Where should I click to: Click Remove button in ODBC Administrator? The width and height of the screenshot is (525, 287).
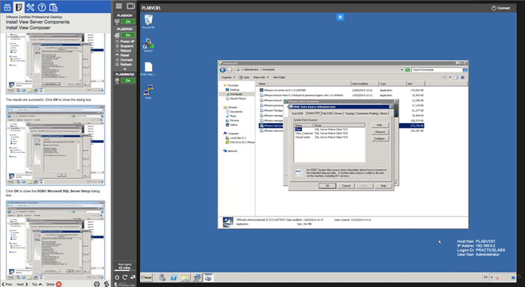point(380,132)
